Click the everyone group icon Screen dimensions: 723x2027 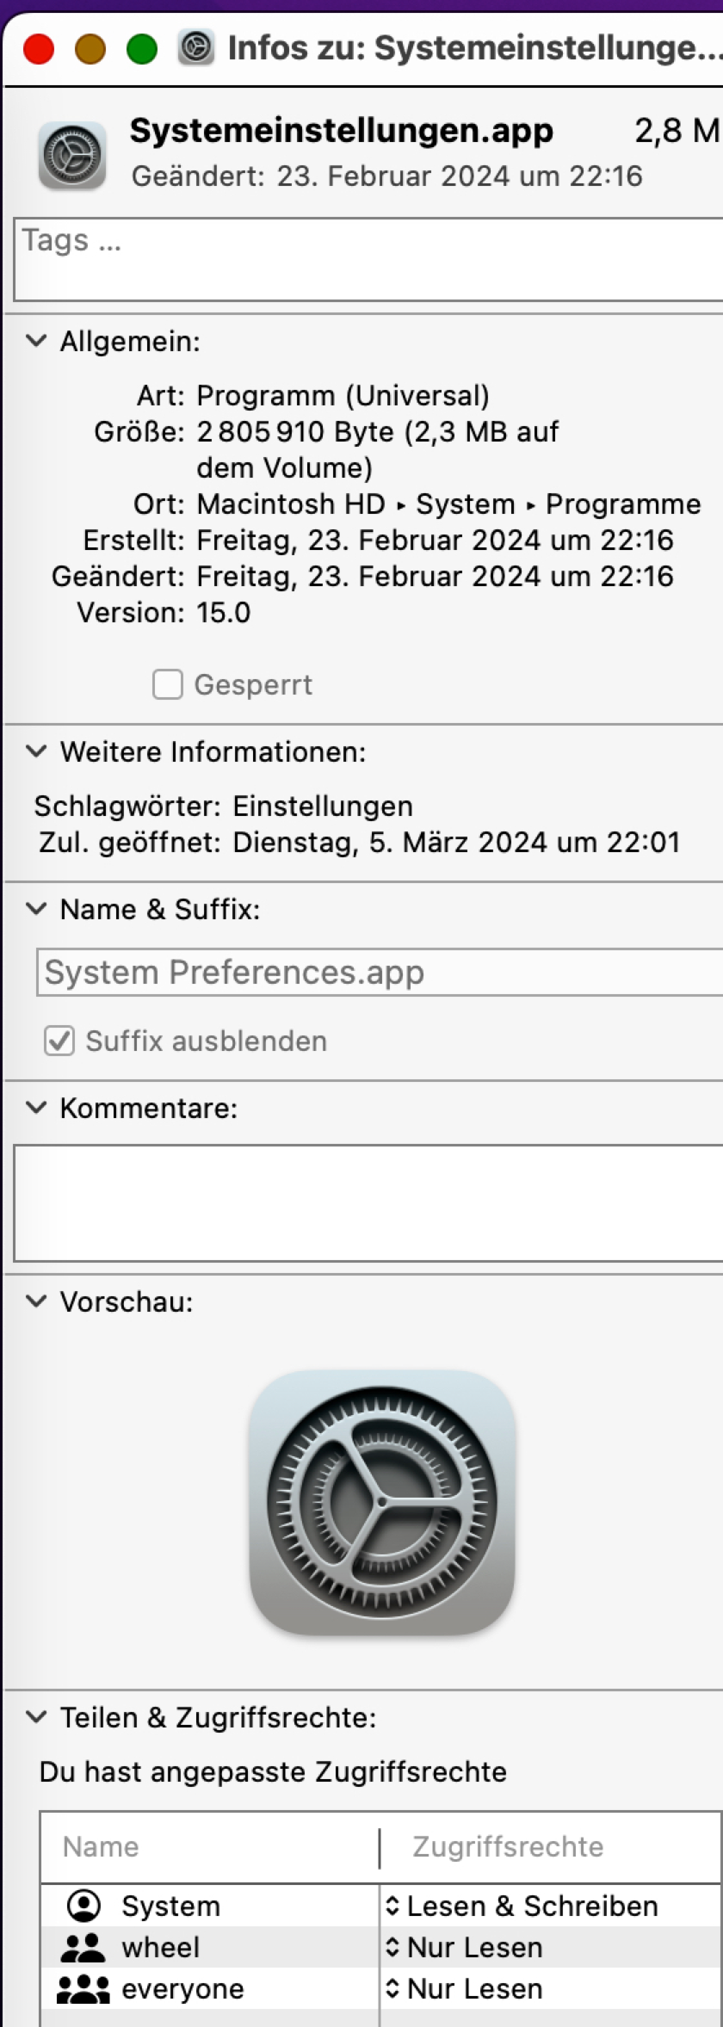point(83,1988)
